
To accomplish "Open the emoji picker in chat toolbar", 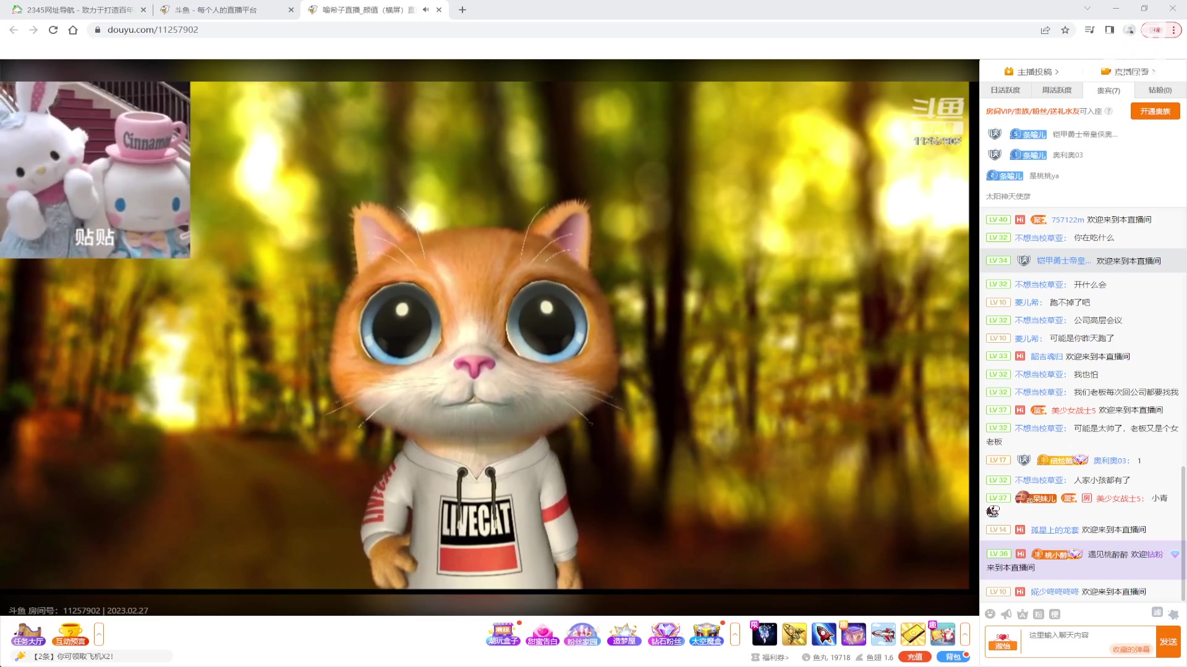I will click(990, 614).
